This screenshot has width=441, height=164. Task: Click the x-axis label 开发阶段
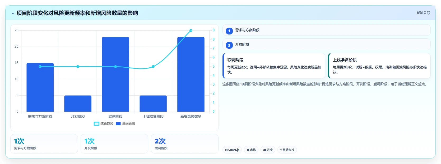tap(78, 116)
